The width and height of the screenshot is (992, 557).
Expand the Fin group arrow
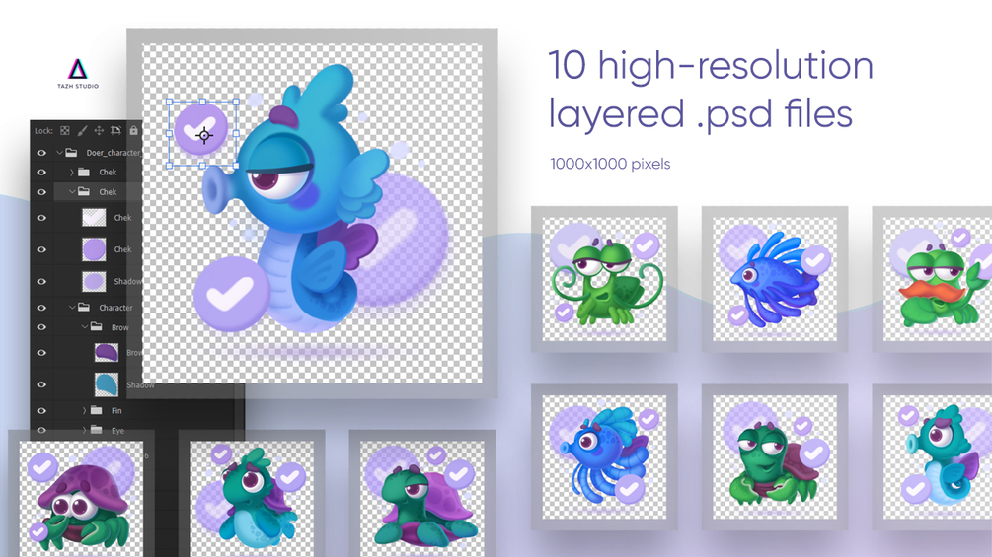pos(84,410)
